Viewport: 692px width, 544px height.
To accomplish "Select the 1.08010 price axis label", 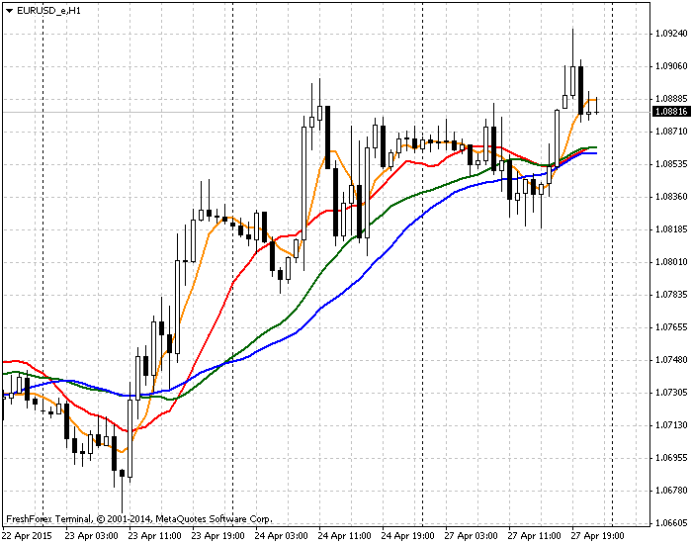I will [671, 262].
